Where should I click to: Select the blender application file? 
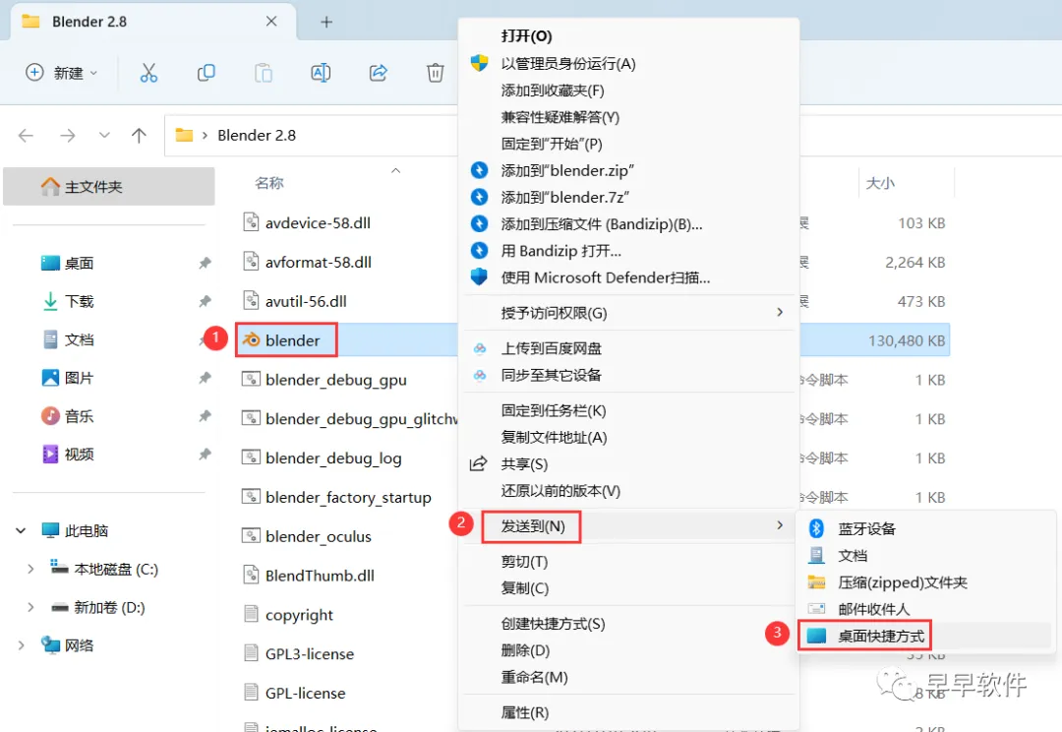point(292,340)
